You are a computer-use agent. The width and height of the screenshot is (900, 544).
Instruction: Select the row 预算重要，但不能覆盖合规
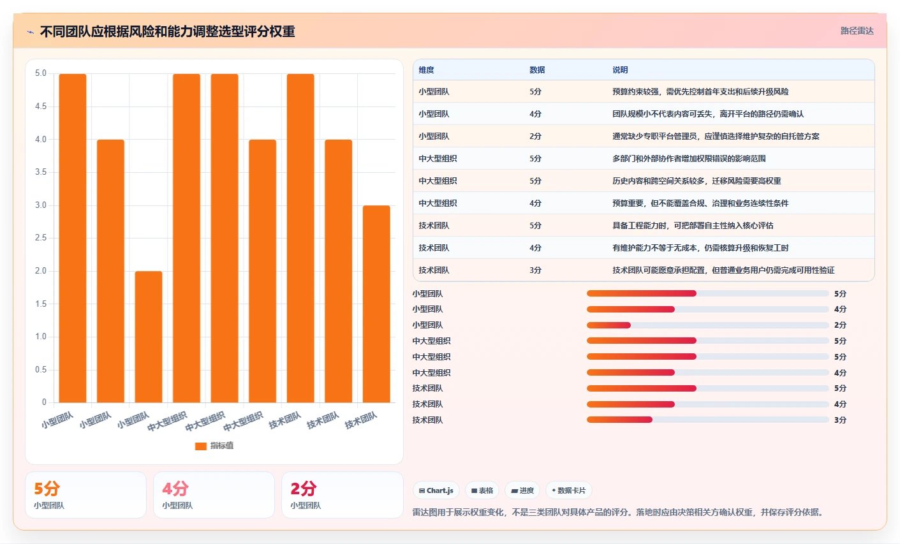(644, 203)
